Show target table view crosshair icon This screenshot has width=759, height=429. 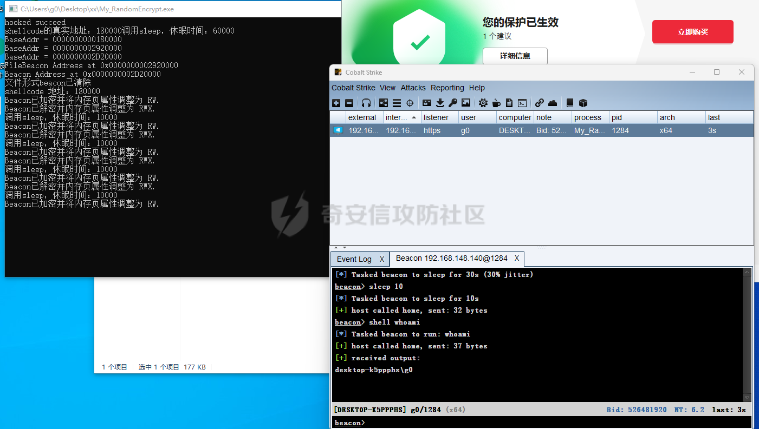coord(410,103)
